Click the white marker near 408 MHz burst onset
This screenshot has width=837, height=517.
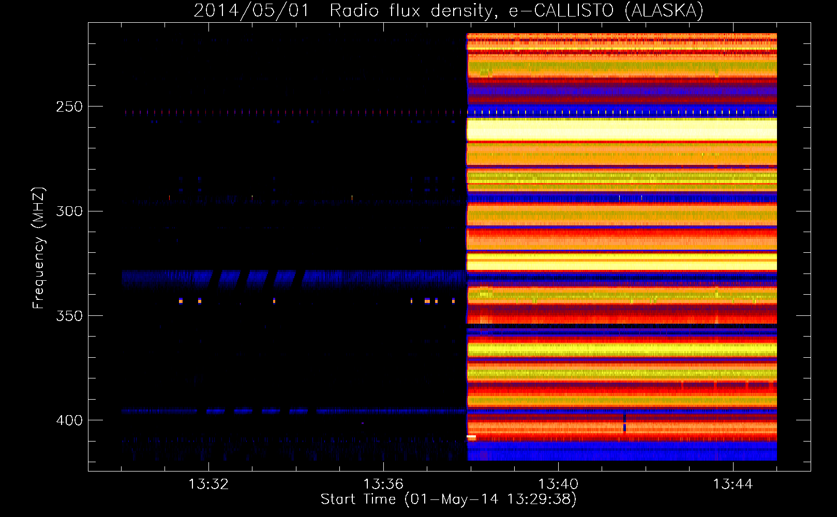pyautogui.click(x=471, y=437)
